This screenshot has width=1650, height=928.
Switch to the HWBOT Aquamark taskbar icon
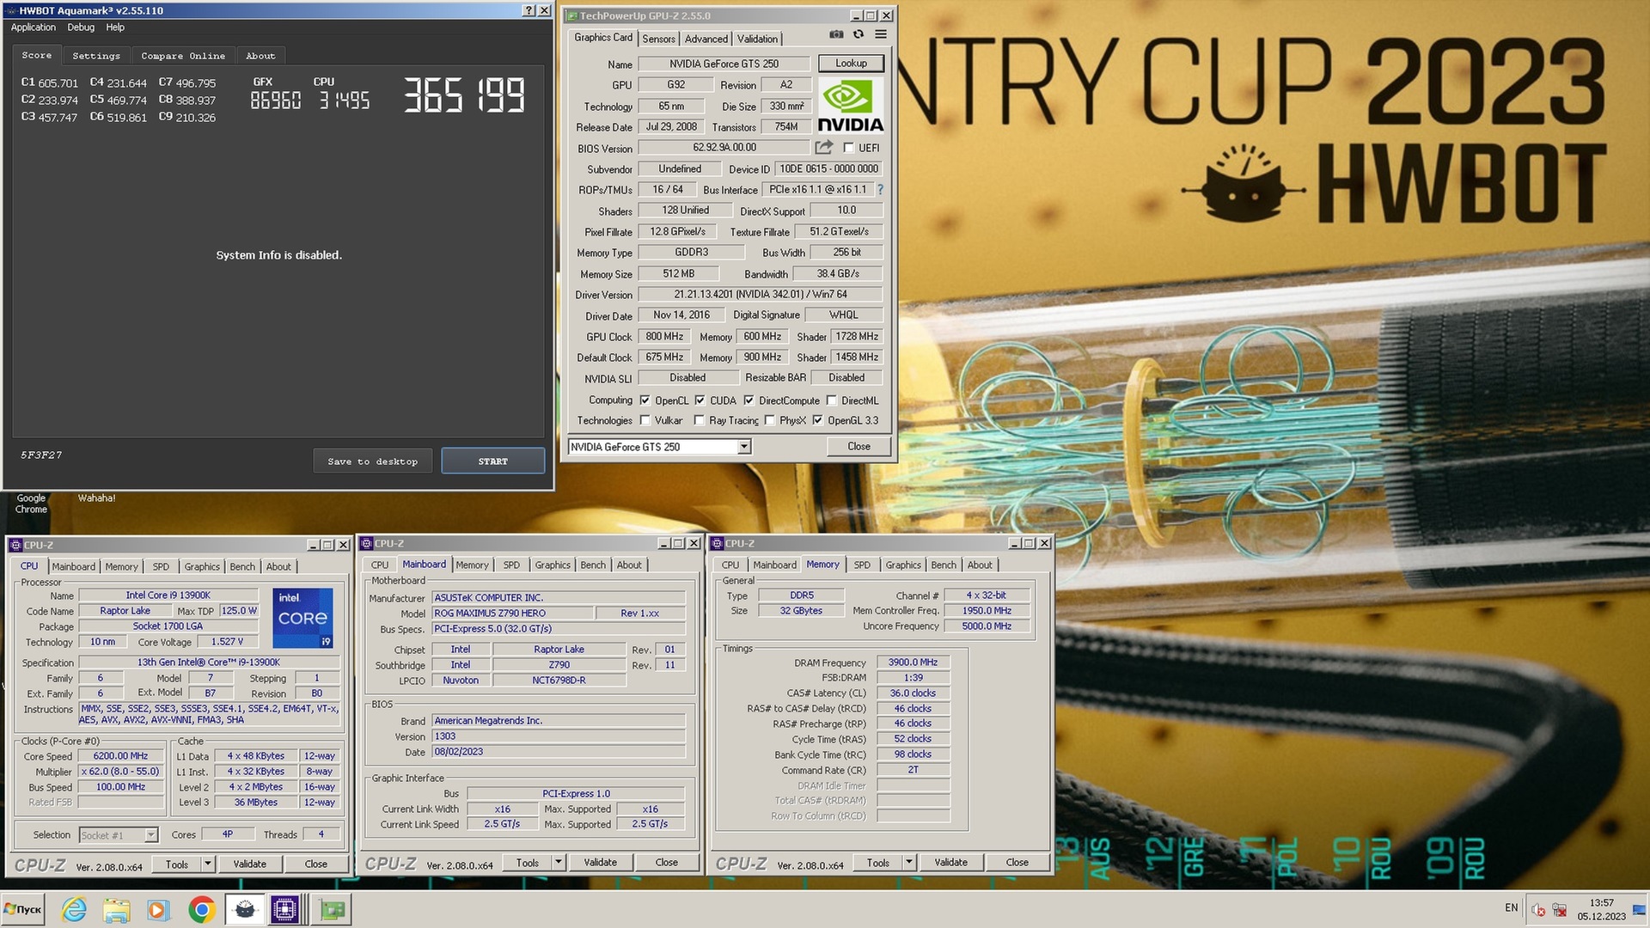[245, 909]
